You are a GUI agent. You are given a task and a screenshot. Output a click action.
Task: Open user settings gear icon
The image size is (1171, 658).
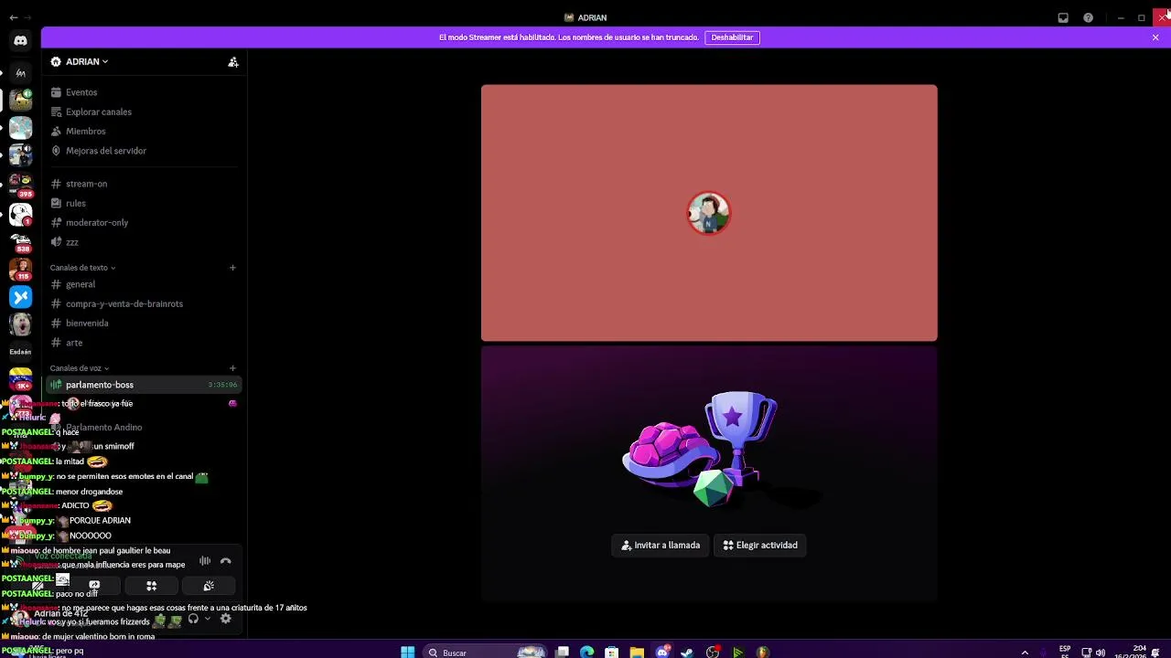226,619
